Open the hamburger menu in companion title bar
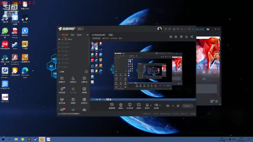 point(182,29)
